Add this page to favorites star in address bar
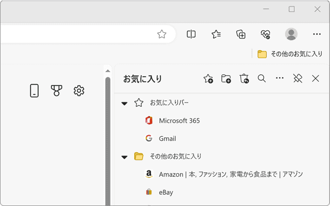 pyautogui.click(x=161, y=34)
